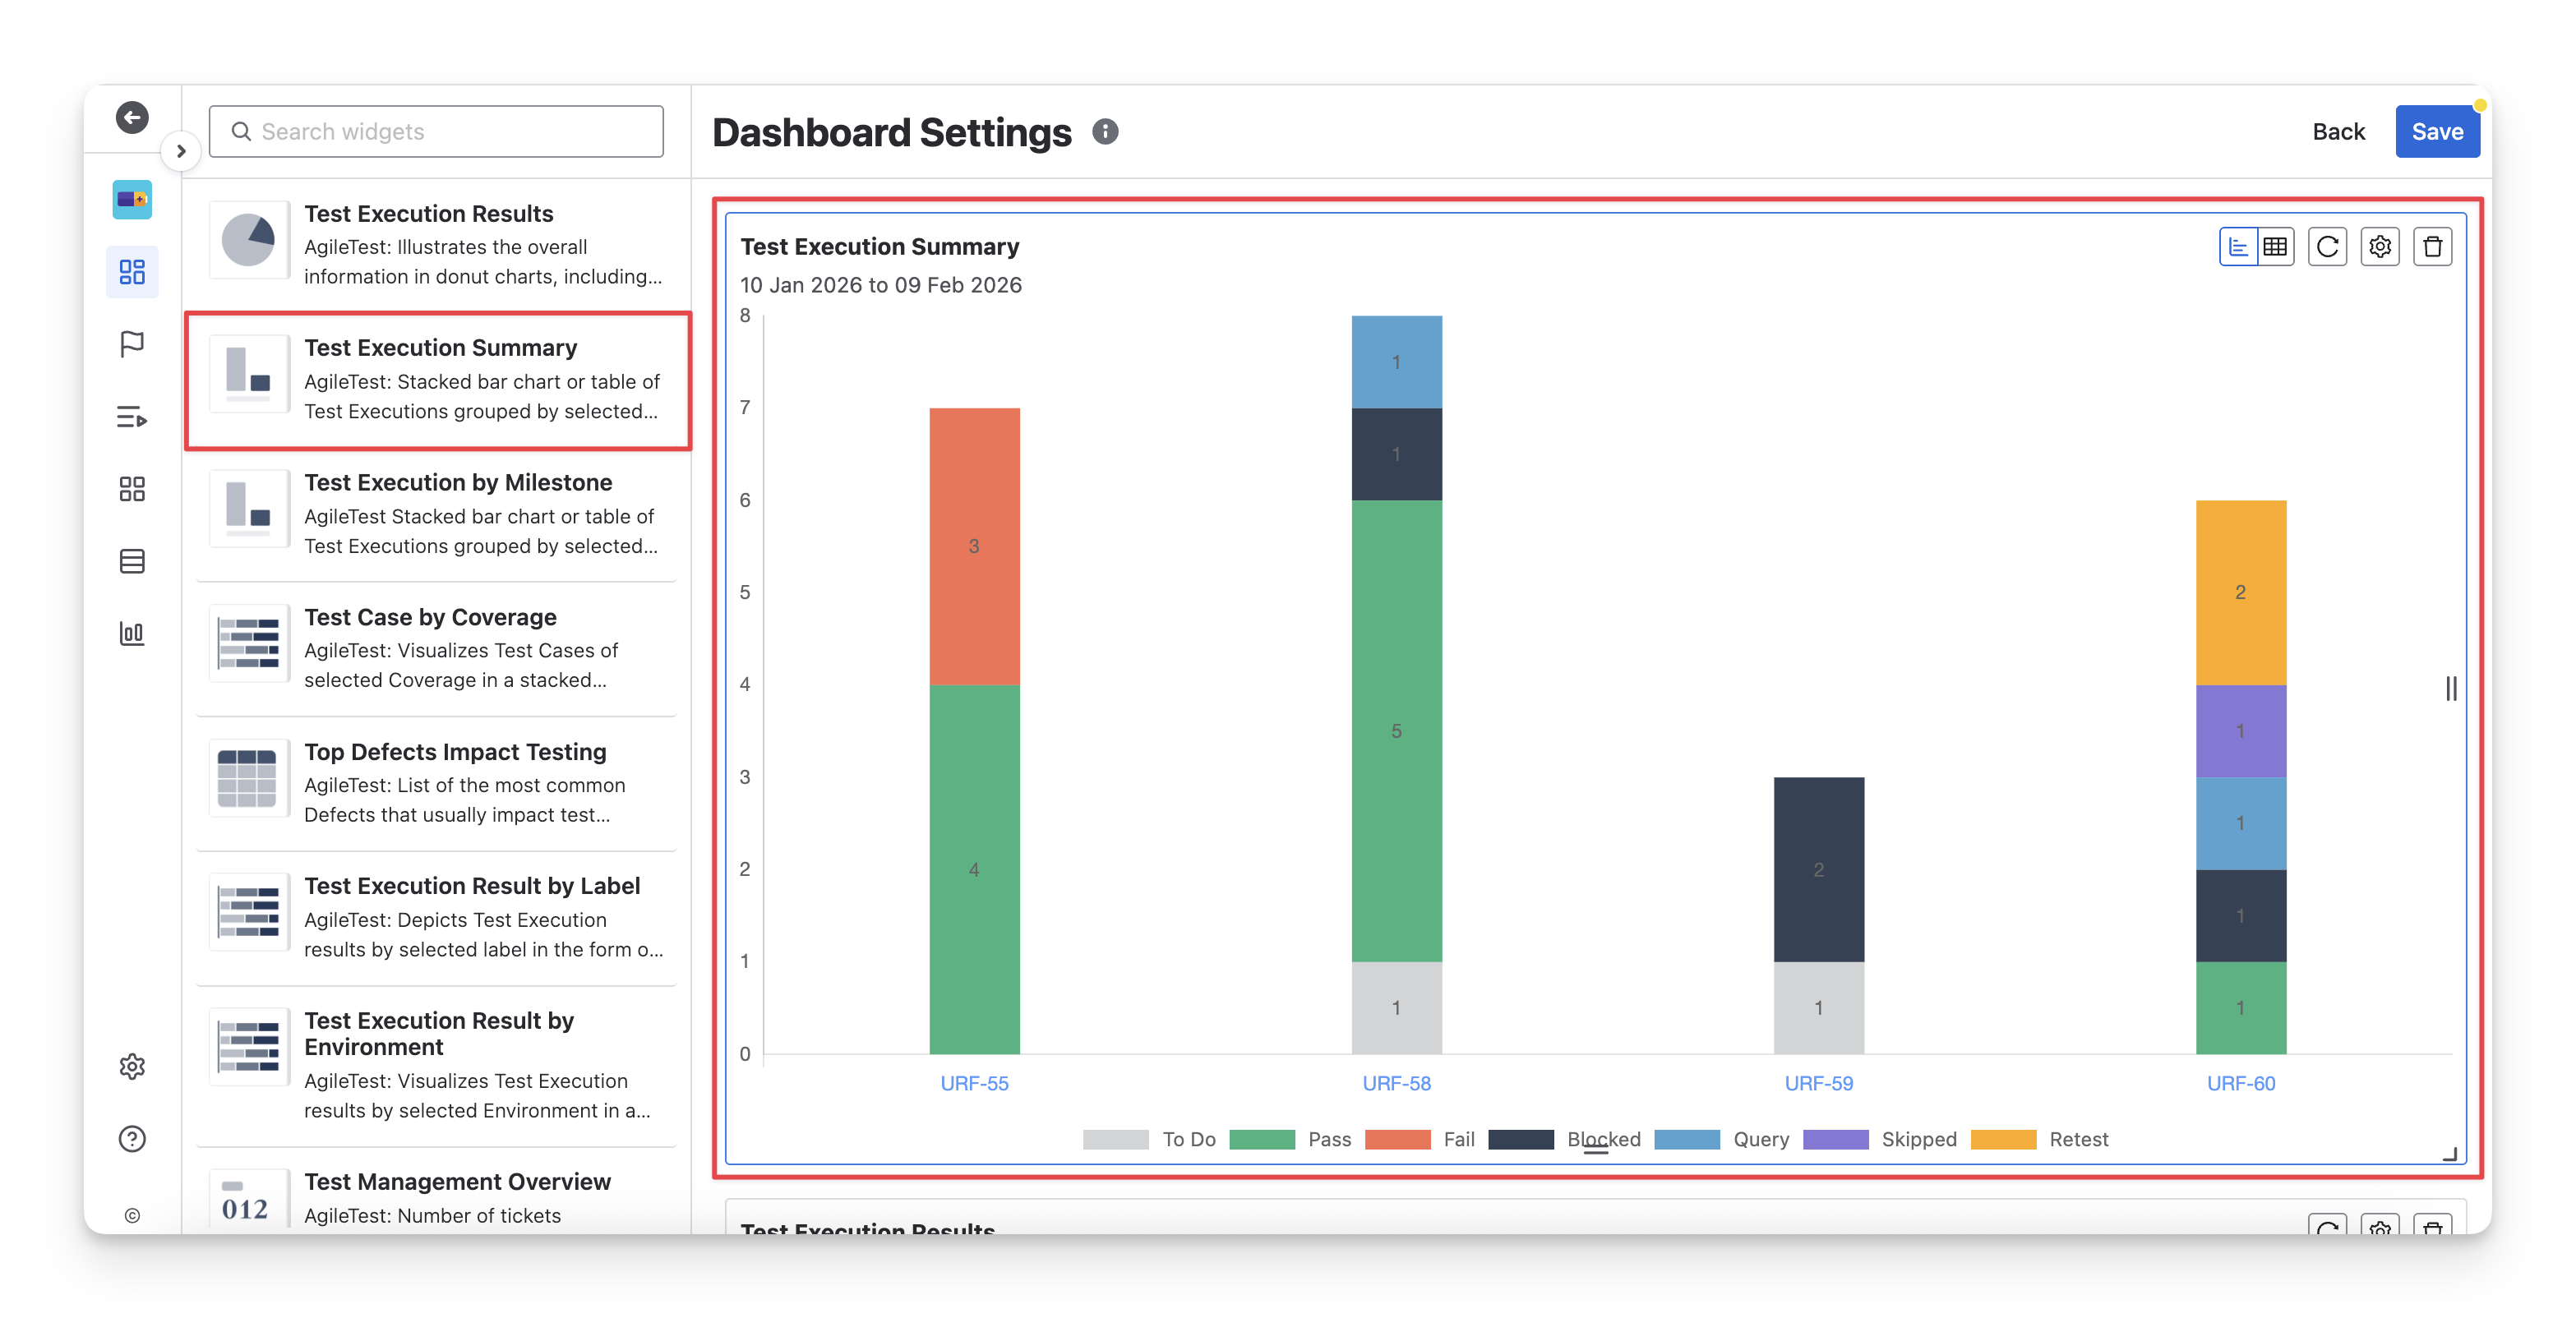Open settings gear in left sidebar
Viewport: 2576px width, 1318px height.
click(x=132, y=1066)
